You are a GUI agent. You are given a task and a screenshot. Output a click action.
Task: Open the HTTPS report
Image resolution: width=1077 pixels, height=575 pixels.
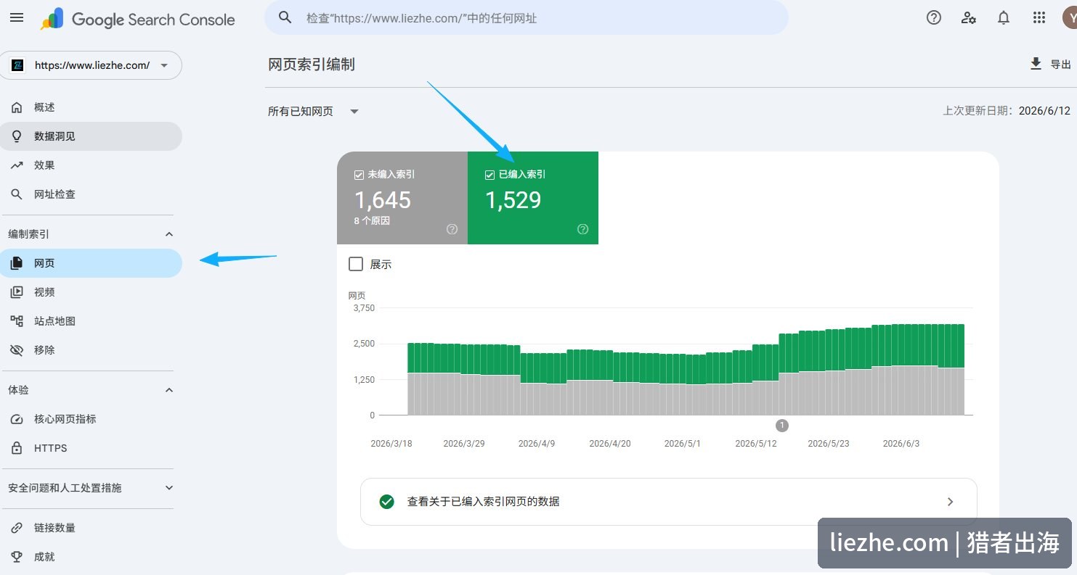[x=92, y=448]
